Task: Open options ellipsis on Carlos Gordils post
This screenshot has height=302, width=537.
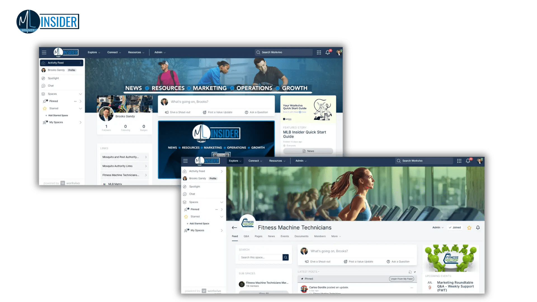Action: tap(412, 287)
